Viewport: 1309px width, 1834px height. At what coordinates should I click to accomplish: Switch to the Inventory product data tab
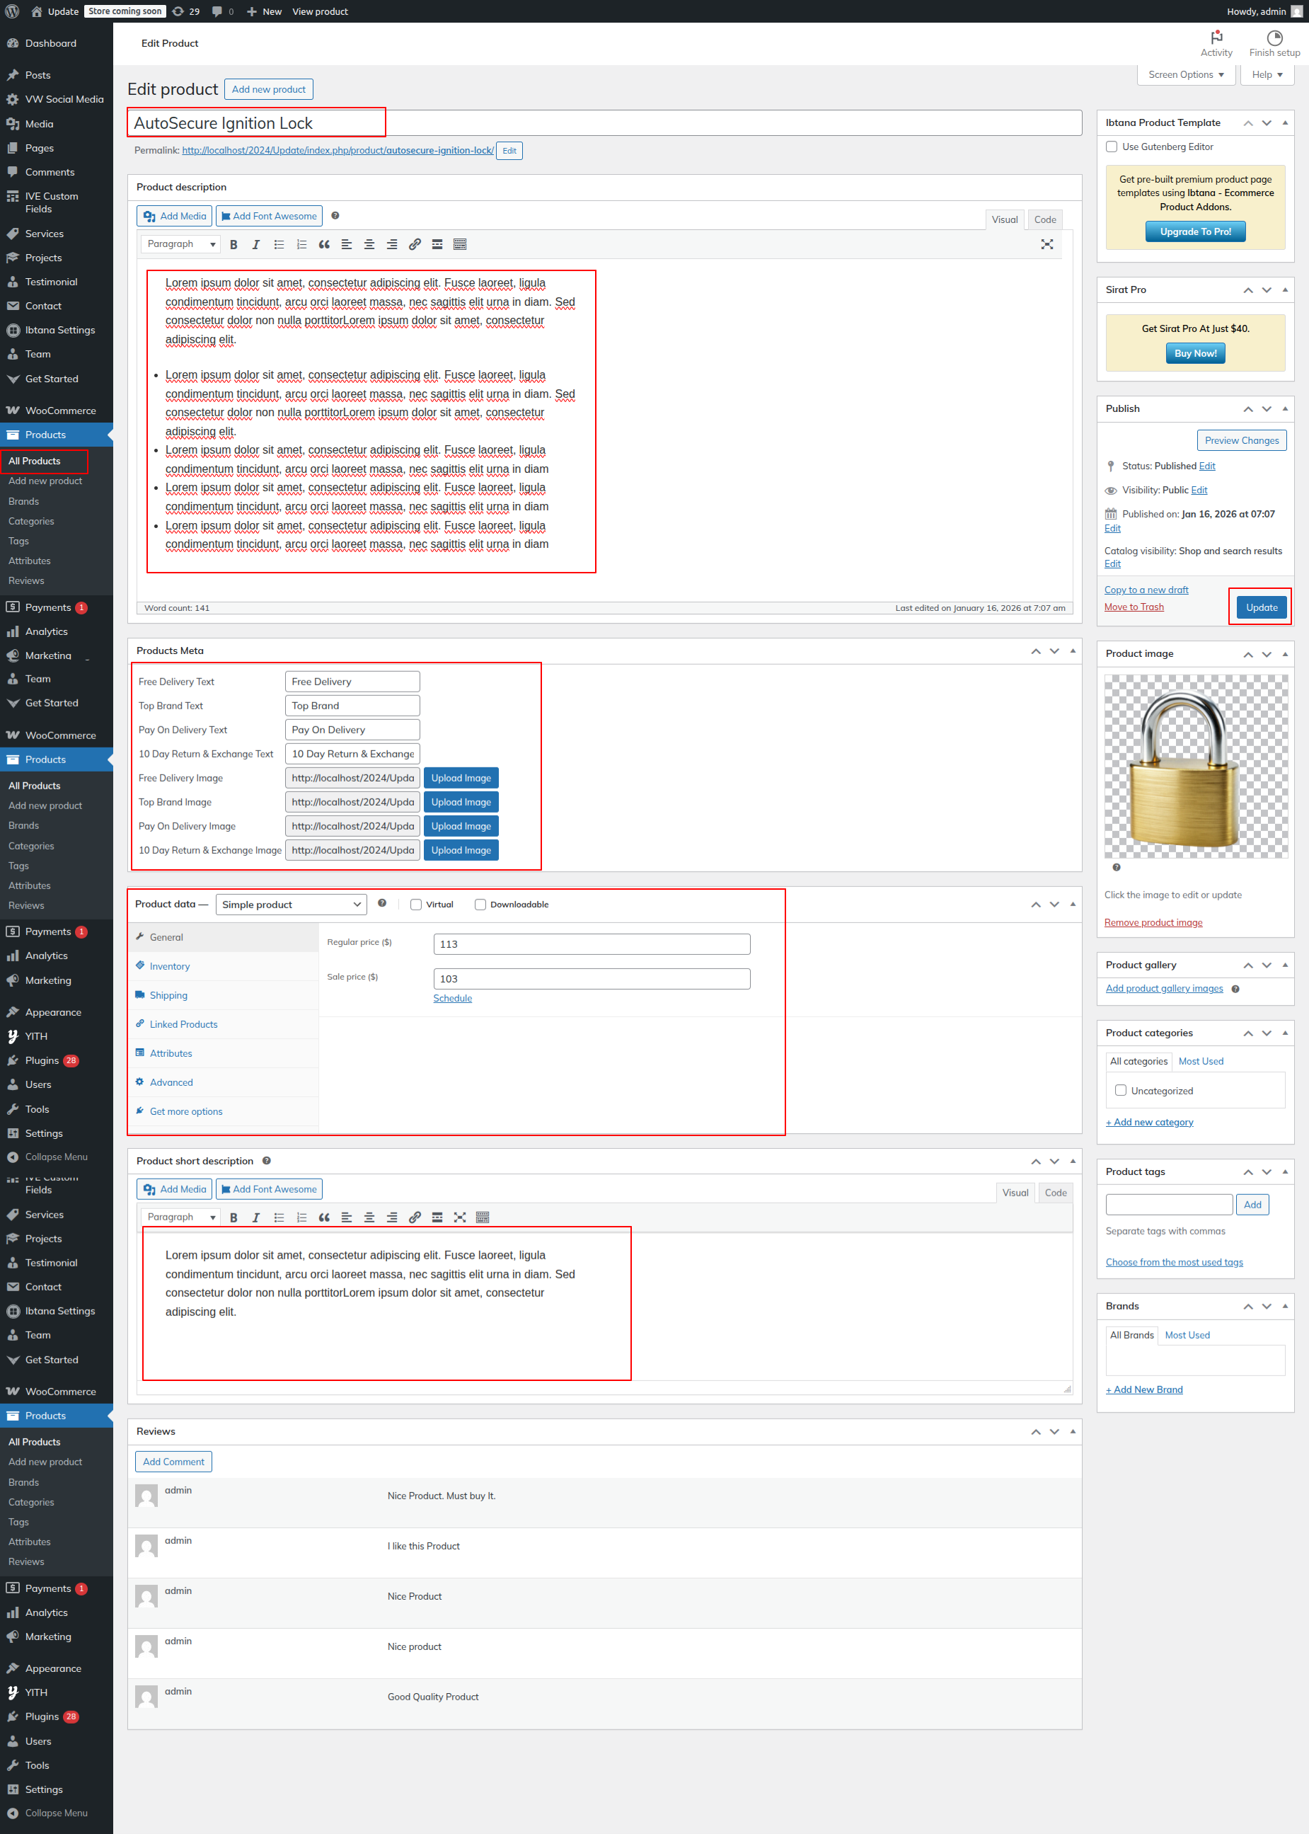tap(169, 965)
